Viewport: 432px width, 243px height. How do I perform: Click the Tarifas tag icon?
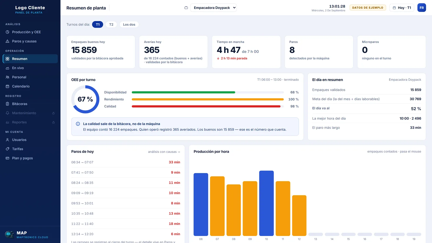(x=8, y=149)
